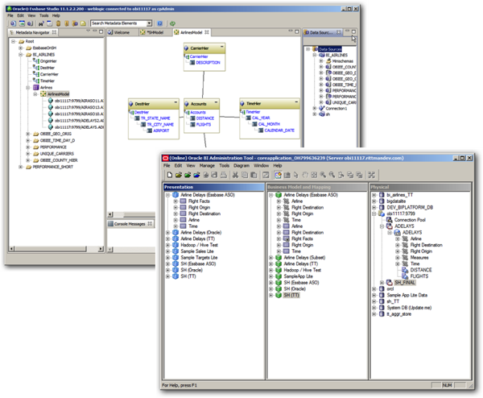483x398 pixels.
Task: Select Sample Targets Lite in Presentation pane
Action: [x=199, y=258]
